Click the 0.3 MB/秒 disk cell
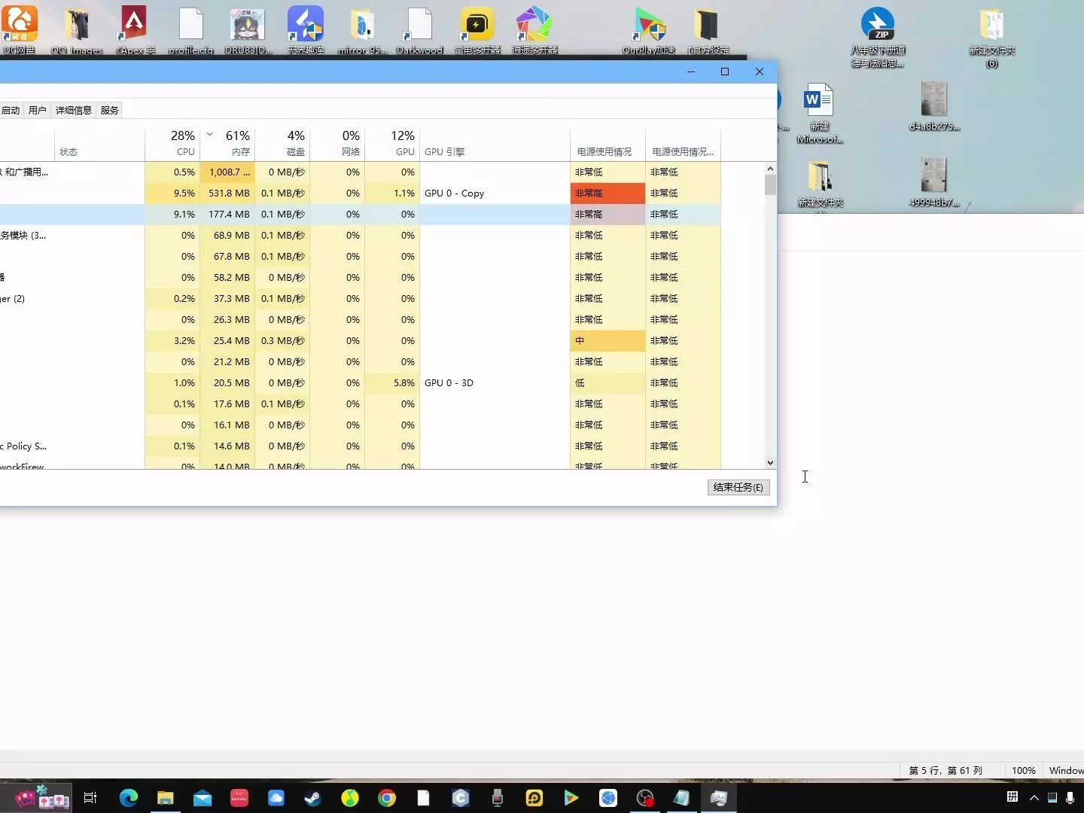This screenshot has width=1084, height=813. click(282, 340)
